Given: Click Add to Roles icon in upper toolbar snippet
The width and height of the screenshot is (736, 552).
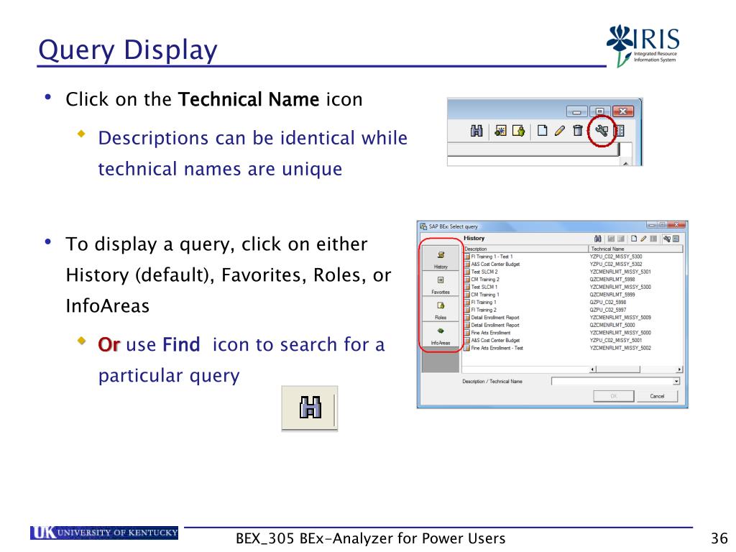Looking at the screenshot, I should coord(519,131).
